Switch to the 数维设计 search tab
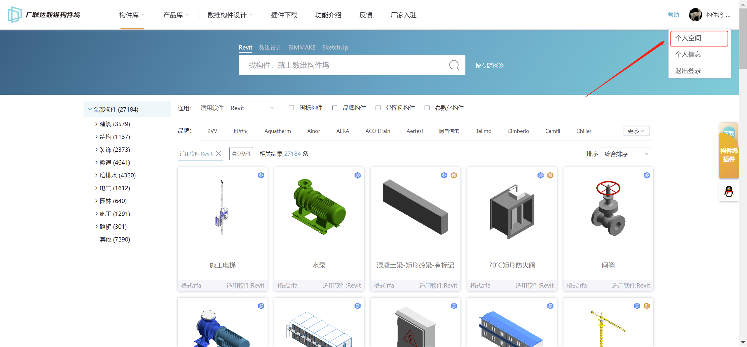 [270, 47]
